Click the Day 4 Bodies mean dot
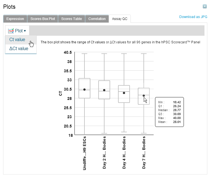Screen dimensions: 209x177 tap(124, 93)
